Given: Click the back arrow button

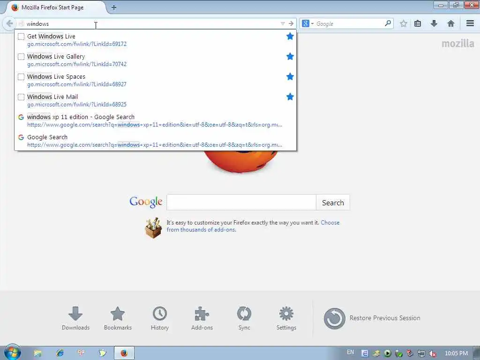Looking at the screenshot, I should [x=9, y=23].
